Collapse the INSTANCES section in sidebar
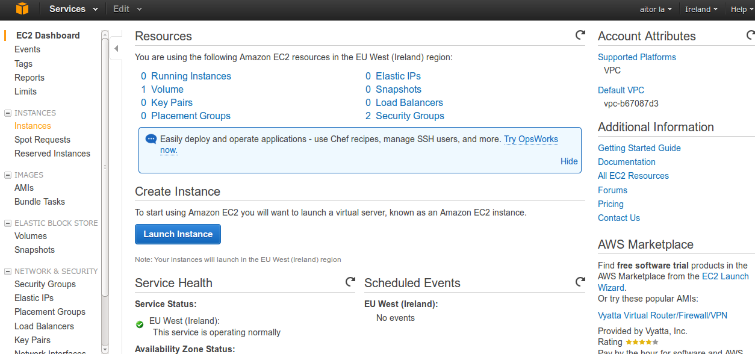The height and width of the screenshot is (354, 755). 8,113
